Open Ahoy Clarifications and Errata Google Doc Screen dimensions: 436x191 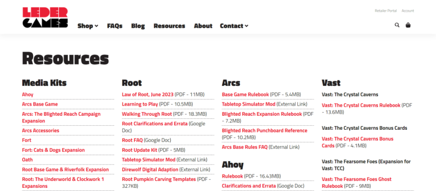coord(249,186)
